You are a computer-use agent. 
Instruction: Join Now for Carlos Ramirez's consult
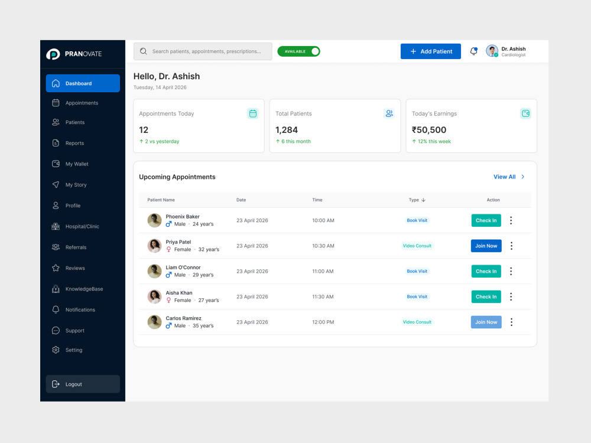[x=486, y=322]
